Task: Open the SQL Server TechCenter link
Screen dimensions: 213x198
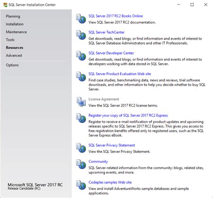Action: (x=106, y=32)
